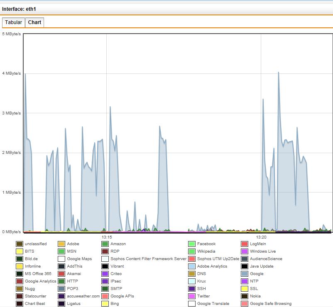Select the DNS legend swatch
The width and height of the screenshot is (333, 307).
(x=191, y=274)
